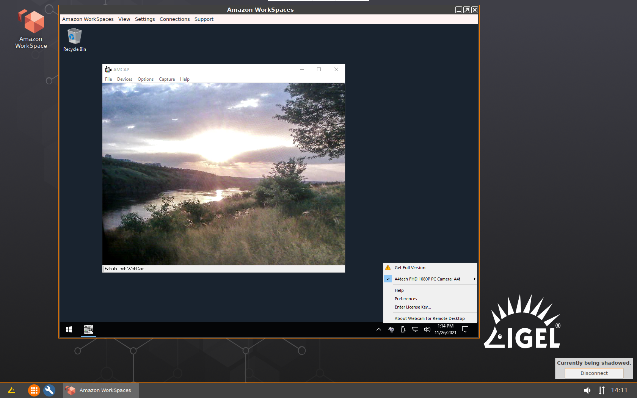Toggle fullscreen for Amazon WorkSpaces window
This screenshot has height=398, width=637.
(467, 10)
